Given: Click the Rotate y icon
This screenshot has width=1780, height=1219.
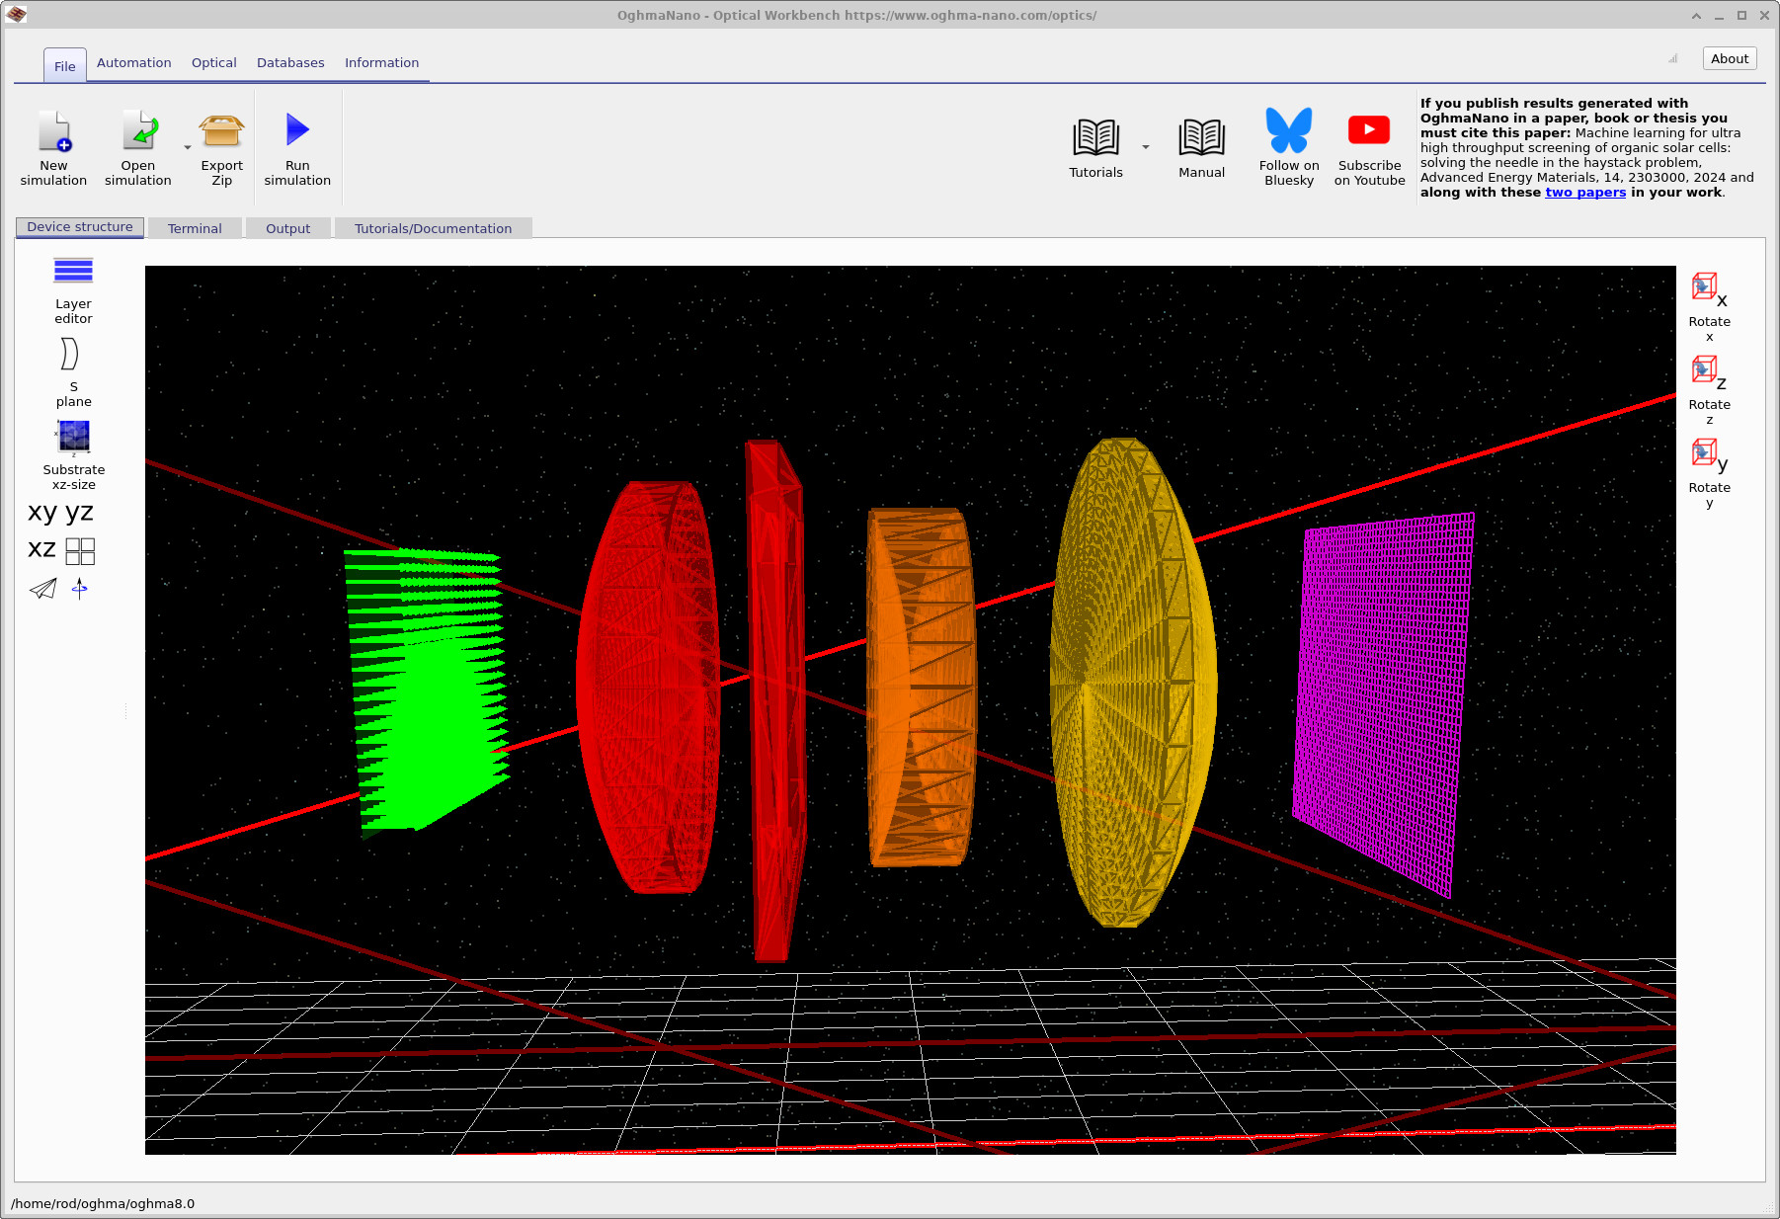Looking at the screenshot, I should click(x=1707, y=454).
